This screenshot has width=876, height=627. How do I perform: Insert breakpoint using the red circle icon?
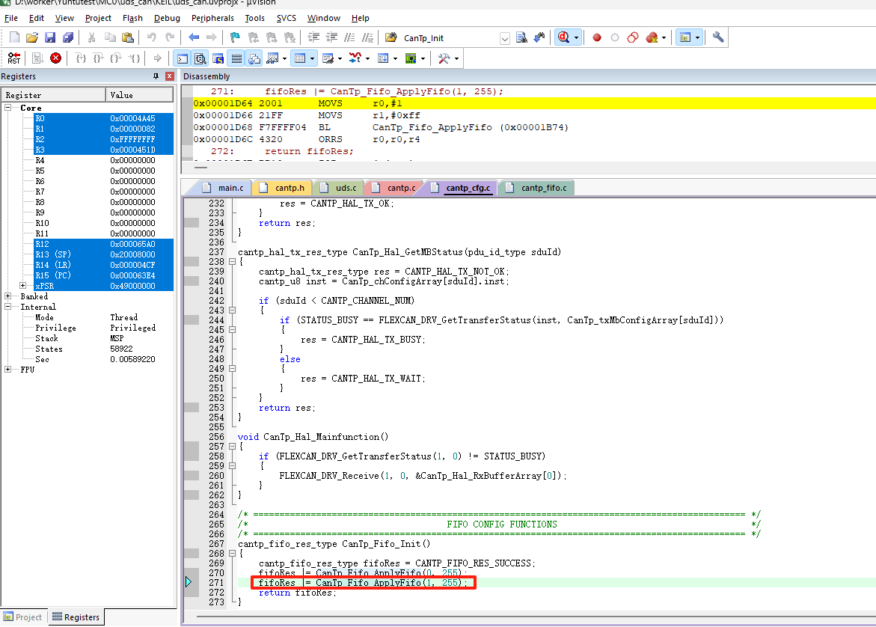click(597, 38)
